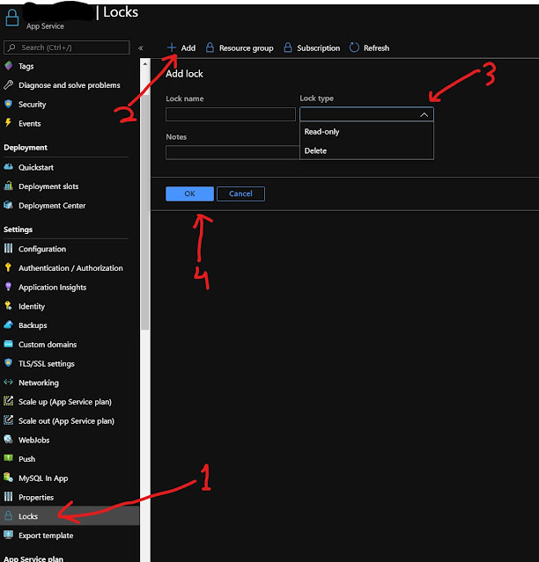This screenshot has height=562, width=539.
Task: Click the Quickstart cloud icon
Action: click(x=8, y=167)
